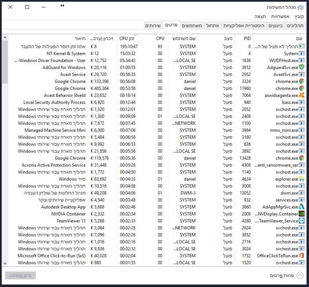This screenshot has height=287, width=309.
Task: Open the אפשרויות menu
Action: coord(280,16)
